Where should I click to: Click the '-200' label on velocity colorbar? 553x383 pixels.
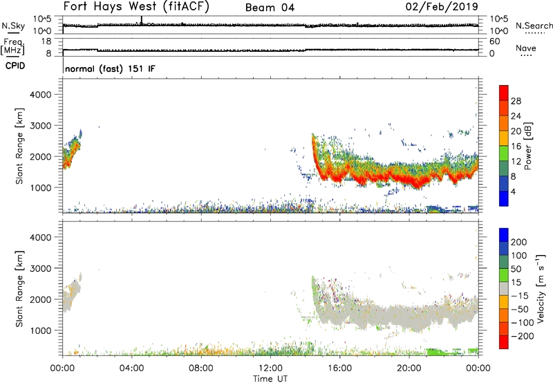[523, 336]
